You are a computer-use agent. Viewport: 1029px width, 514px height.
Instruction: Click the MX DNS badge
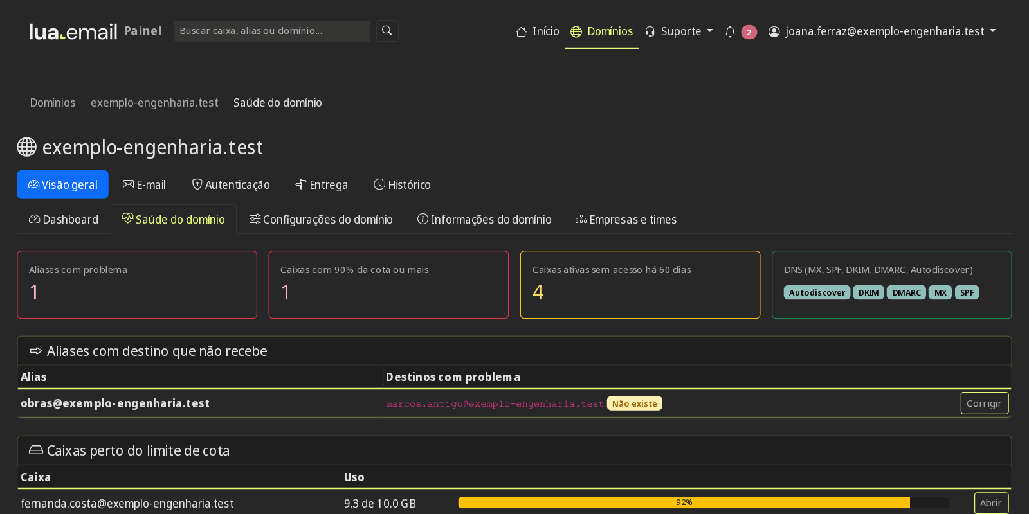click(940, 292)
